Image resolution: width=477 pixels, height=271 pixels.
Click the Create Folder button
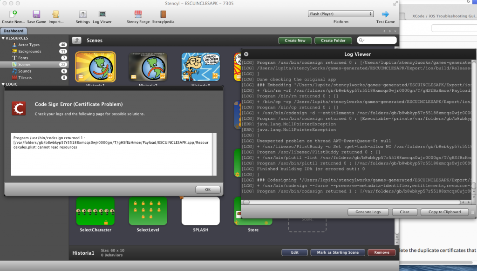pyautogui.click(x=333, y=41)
